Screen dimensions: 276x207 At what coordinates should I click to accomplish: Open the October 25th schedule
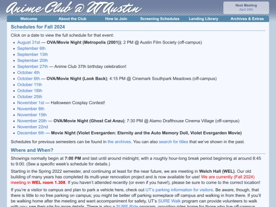30,97
